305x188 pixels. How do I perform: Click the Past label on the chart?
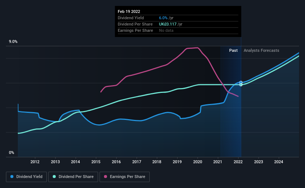click(233, 50)
